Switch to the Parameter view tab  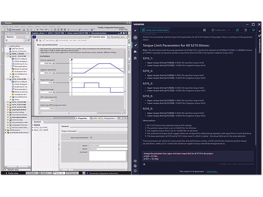(117, 37)
